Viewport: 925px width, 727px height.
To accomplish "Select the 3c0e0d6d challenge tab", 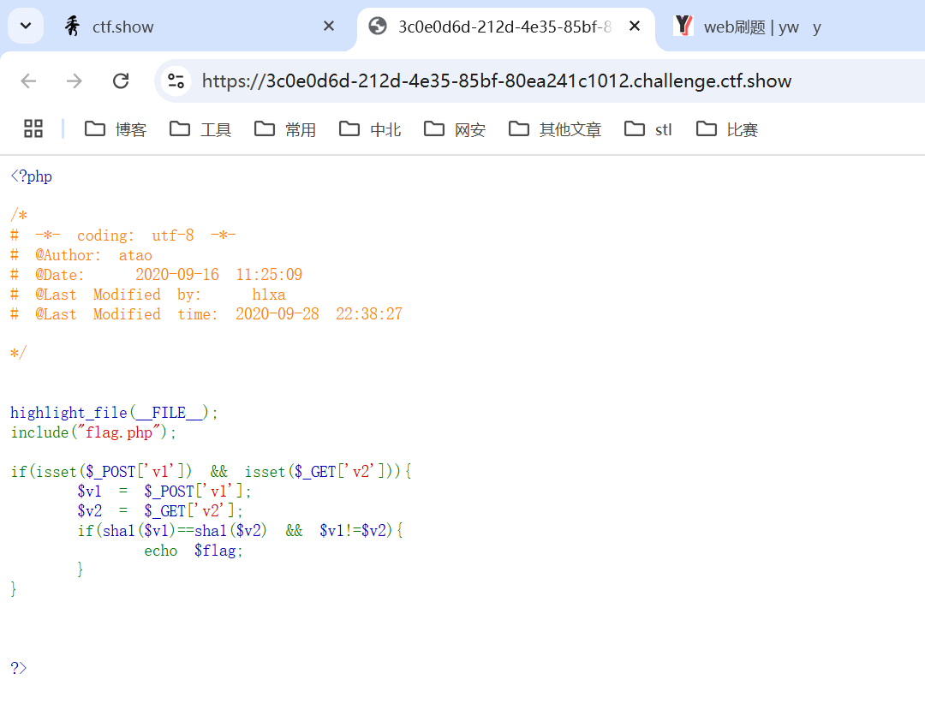I will [x=505, y=27].
